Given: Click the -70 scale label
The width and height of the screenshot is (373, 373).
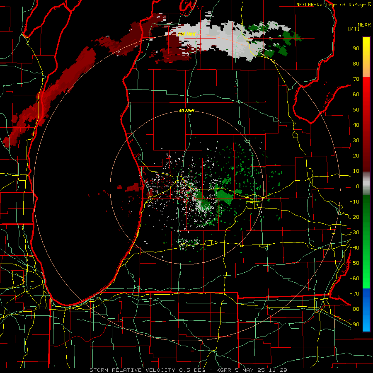Looking at the screenshot, I should click(354, 294).
